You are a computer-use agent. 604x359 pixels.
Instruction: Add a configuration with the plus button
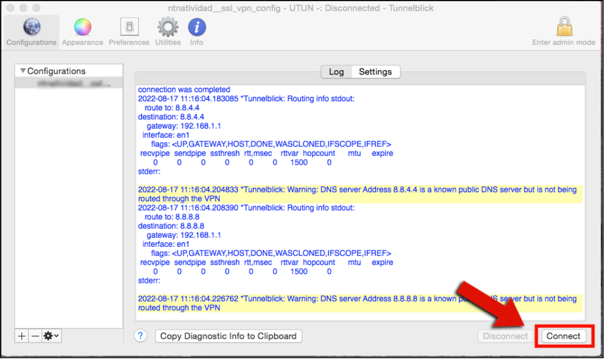[x=21, y=336]
